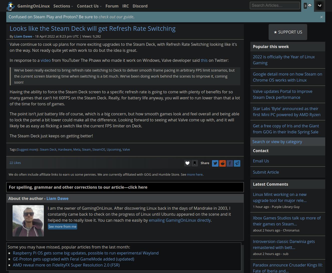Click the GamingOnLinux penguin logo

coord(11,6)
